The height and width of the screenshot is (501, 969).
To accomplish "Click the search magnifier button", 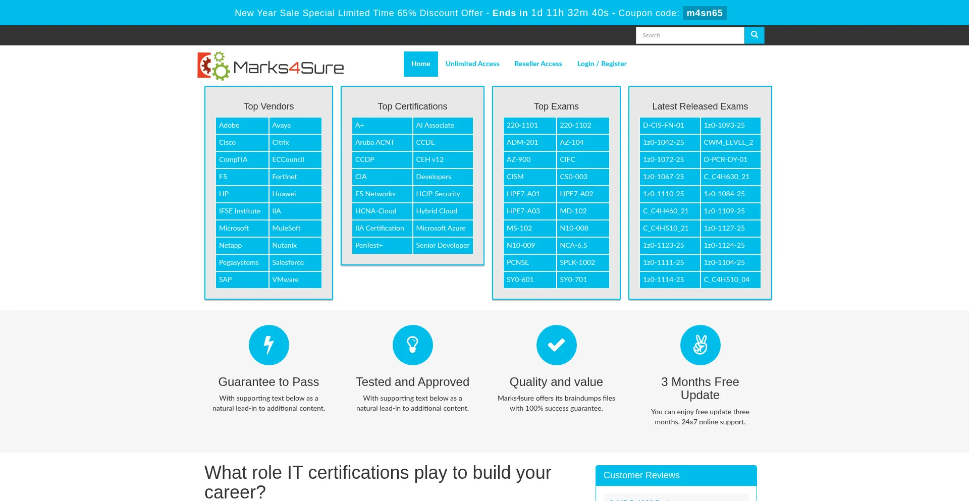I will pos(754,35).
